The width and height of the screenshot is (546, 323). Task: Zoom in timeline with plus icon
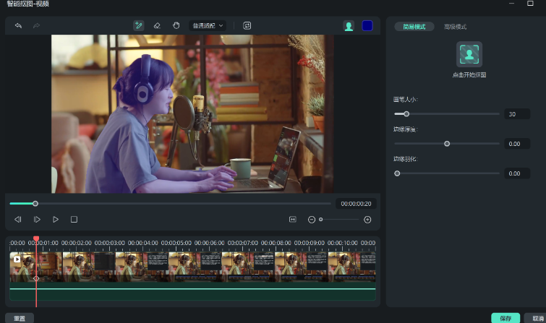367,219
